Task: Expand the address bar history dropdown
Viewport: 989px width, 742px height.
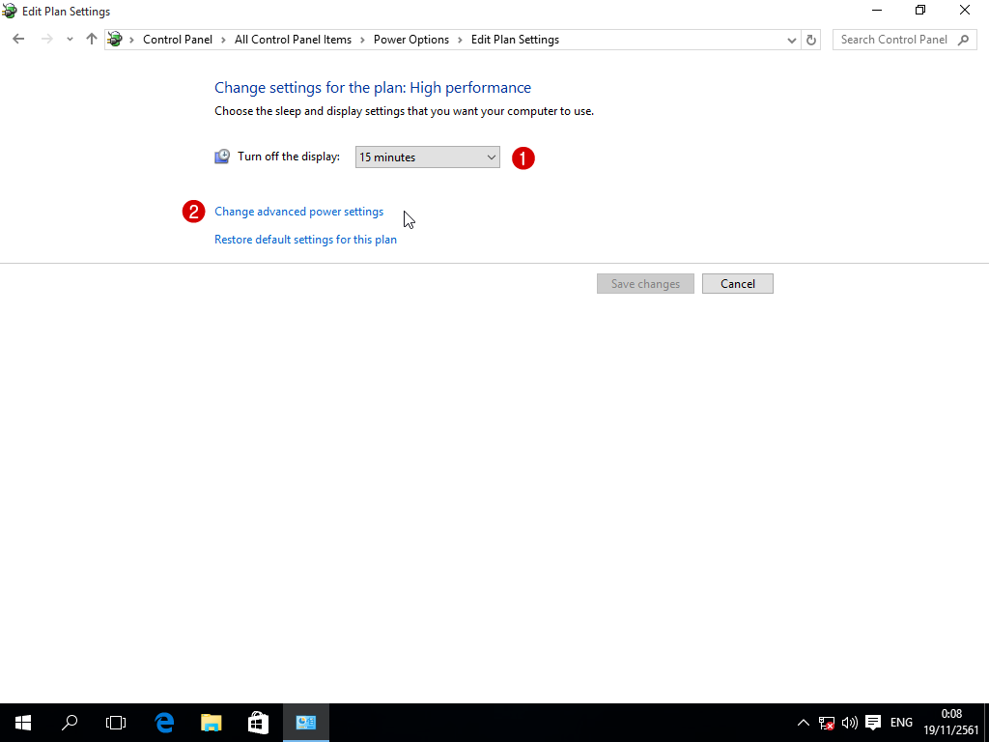Action: (792, 40)
